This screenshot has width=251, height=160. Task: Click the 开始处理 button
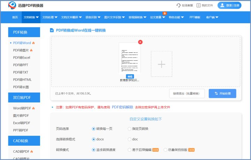click(222, 93)
